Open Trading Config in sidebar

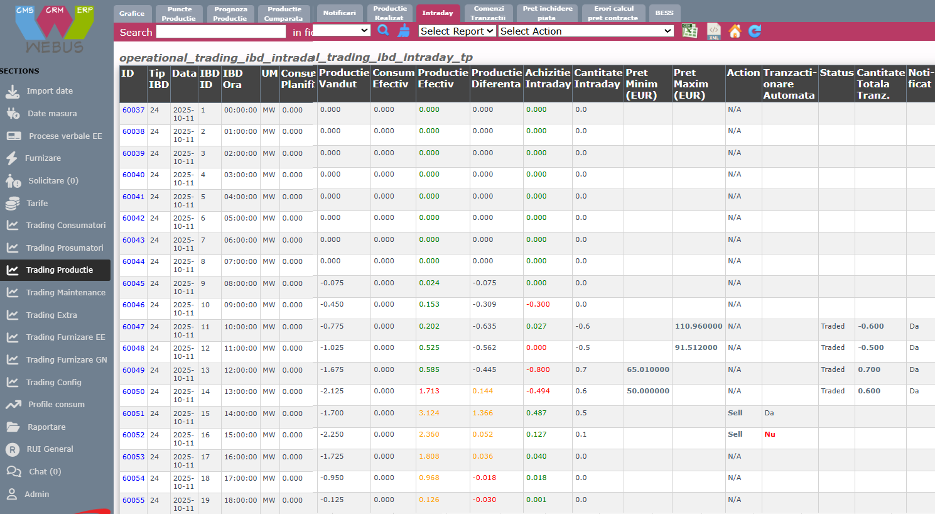pyautogui.click(x=53, y=383)
